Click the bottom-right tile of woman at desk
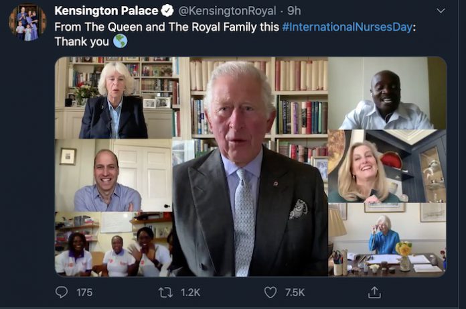This screenshot has height=309, width=466. tap(387, 240)
